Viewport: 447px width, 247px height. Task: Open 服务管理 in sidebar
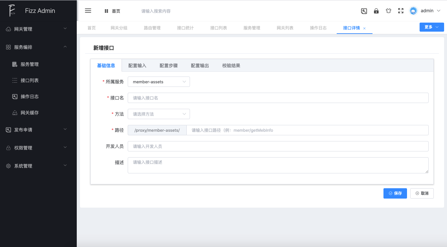(x=29, y=64)
